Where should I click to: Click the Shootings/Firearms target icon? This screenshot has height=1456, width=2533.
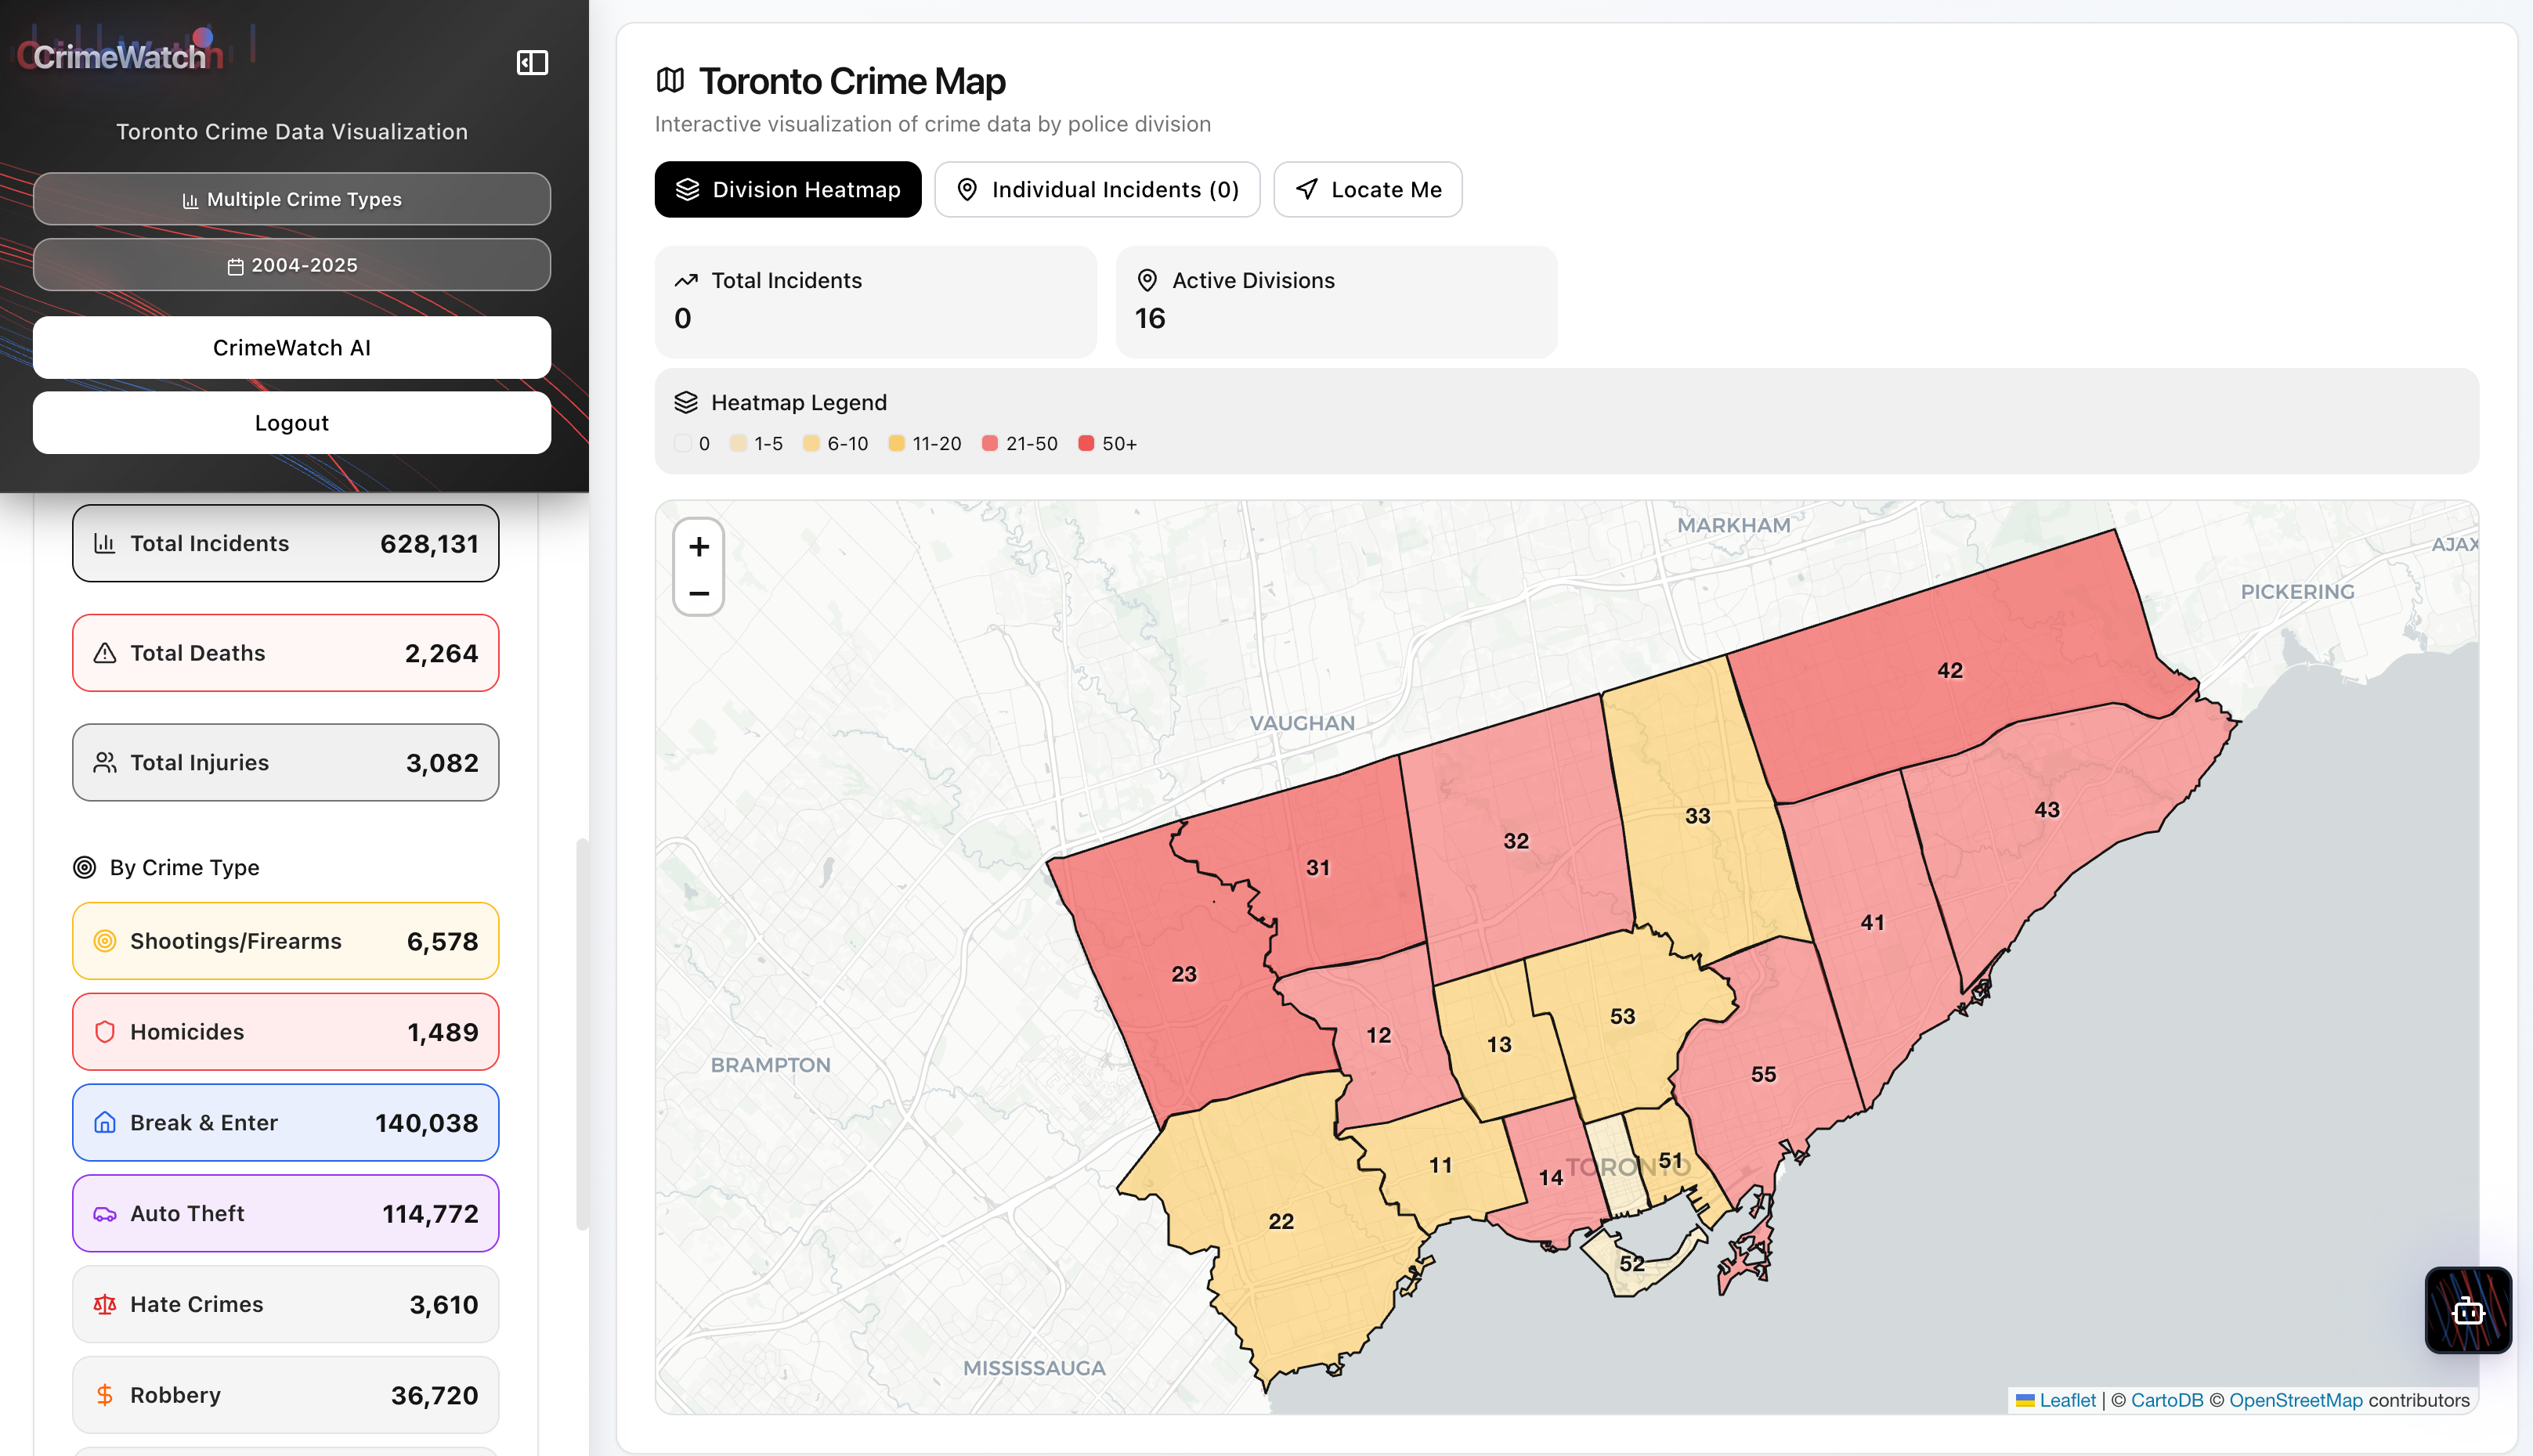click(x=105, y=941)
